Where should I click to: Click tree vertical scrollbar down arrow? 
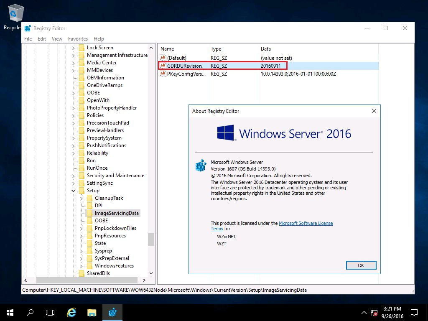[x=151, y=273]
